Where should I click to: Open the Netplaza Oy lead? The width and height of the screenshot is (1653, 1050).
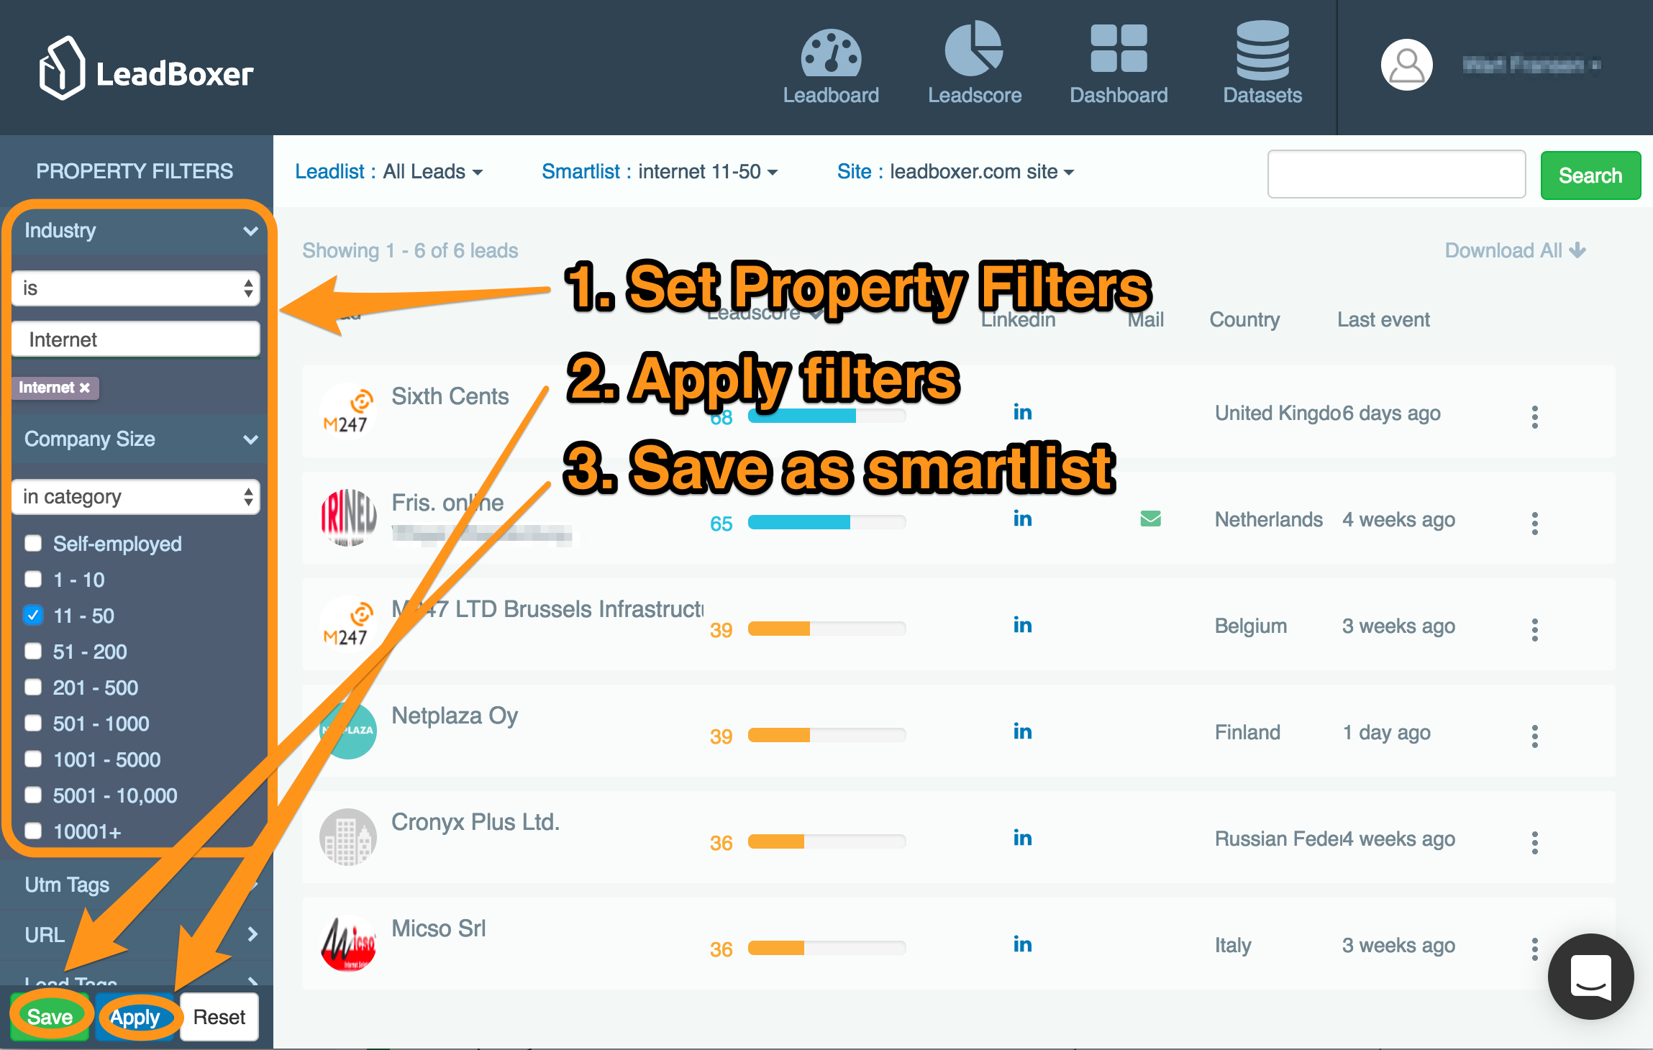click(455, 716)
